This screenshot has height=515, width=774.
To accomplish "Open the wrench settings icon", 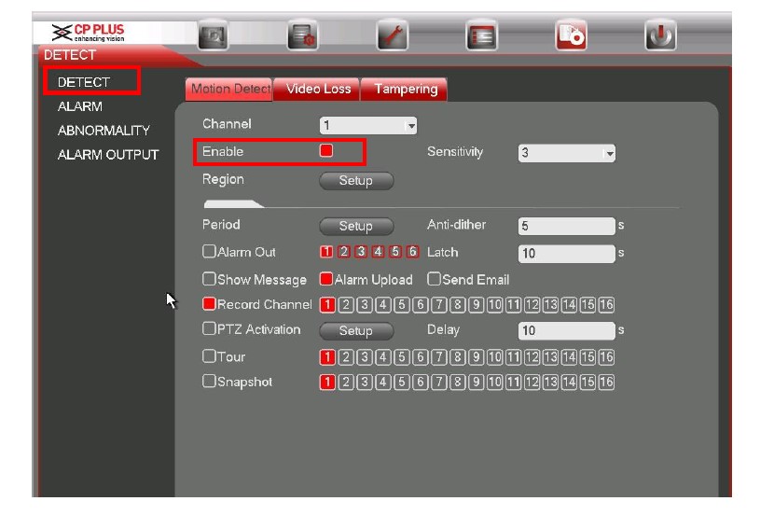I will click(x=392, y=35).
